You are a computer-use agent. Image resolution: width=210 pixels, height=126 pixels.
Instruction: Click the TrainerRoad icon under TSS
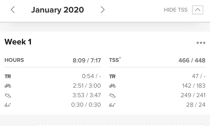click(x=112, y=76)
